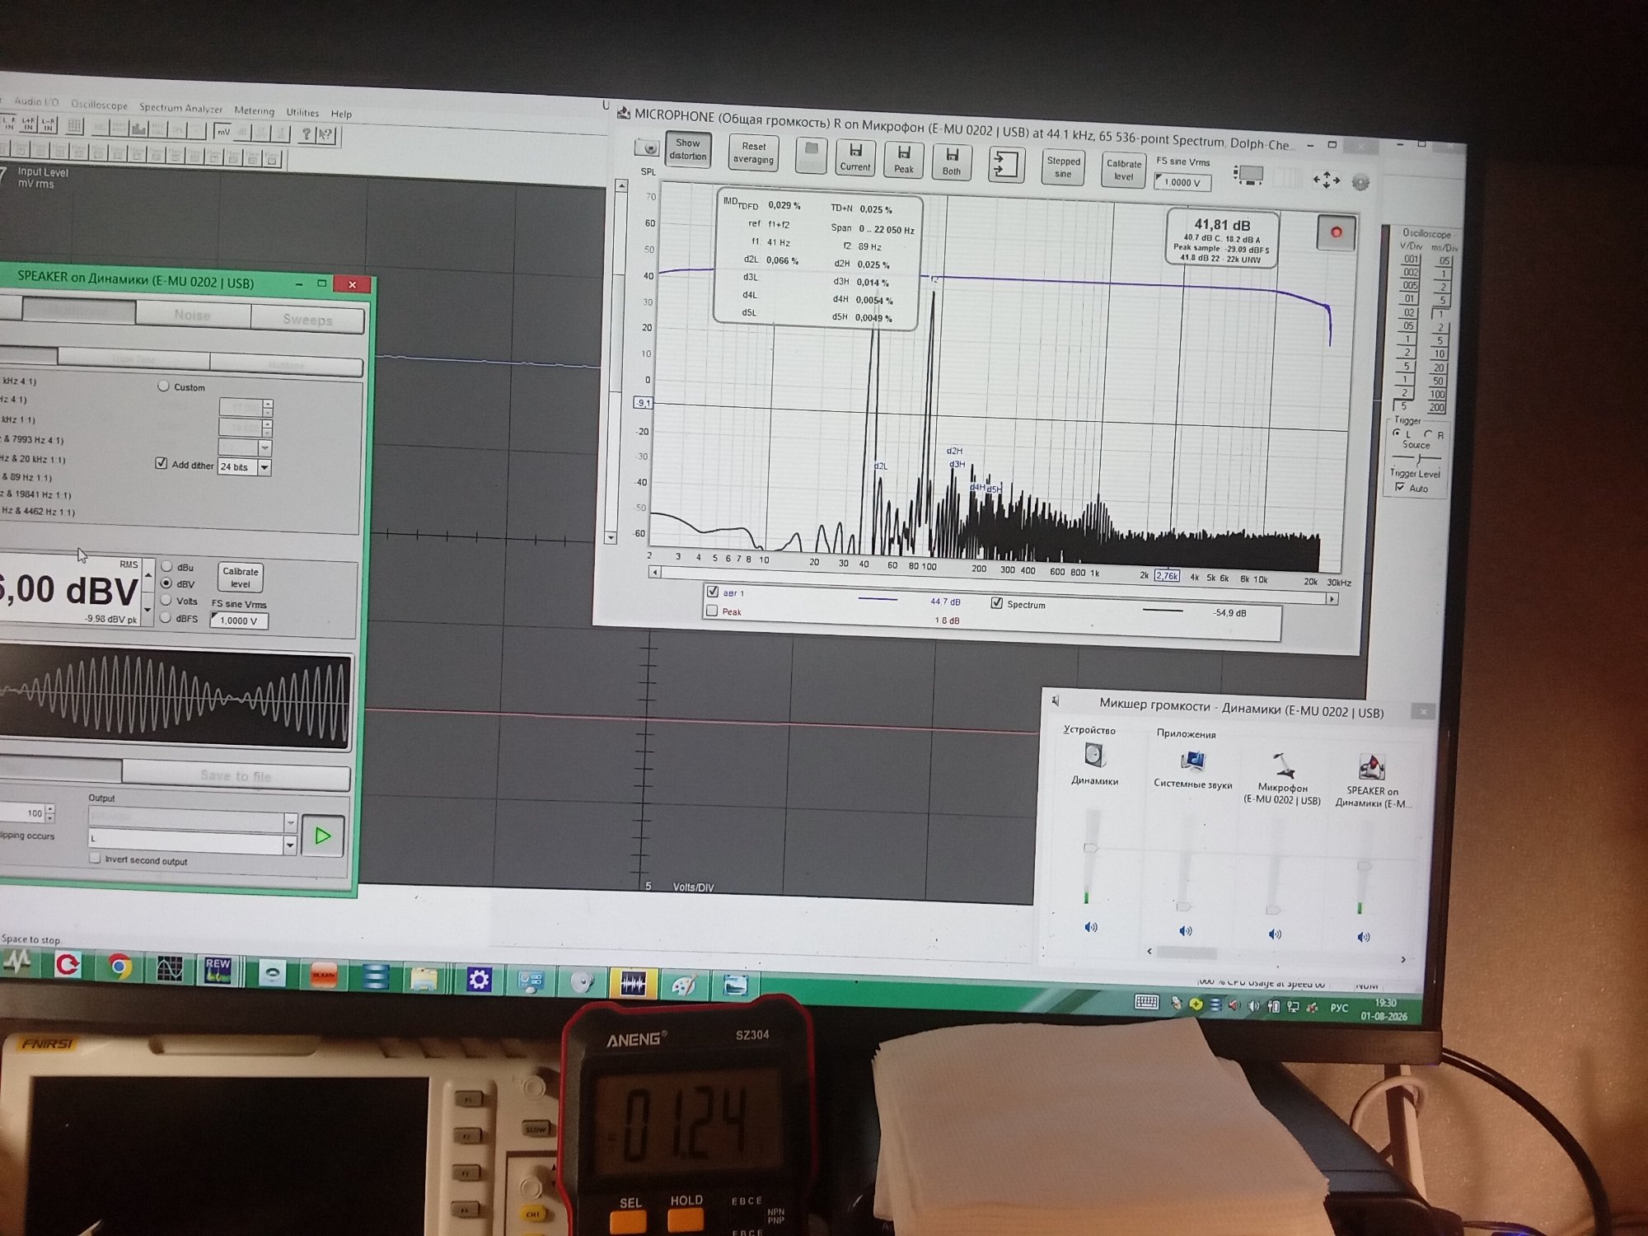The width and height of the screenshot is (1648, 1236).
Task: Click Calibrate level in the spectrum window
Action: (1124, 170)
